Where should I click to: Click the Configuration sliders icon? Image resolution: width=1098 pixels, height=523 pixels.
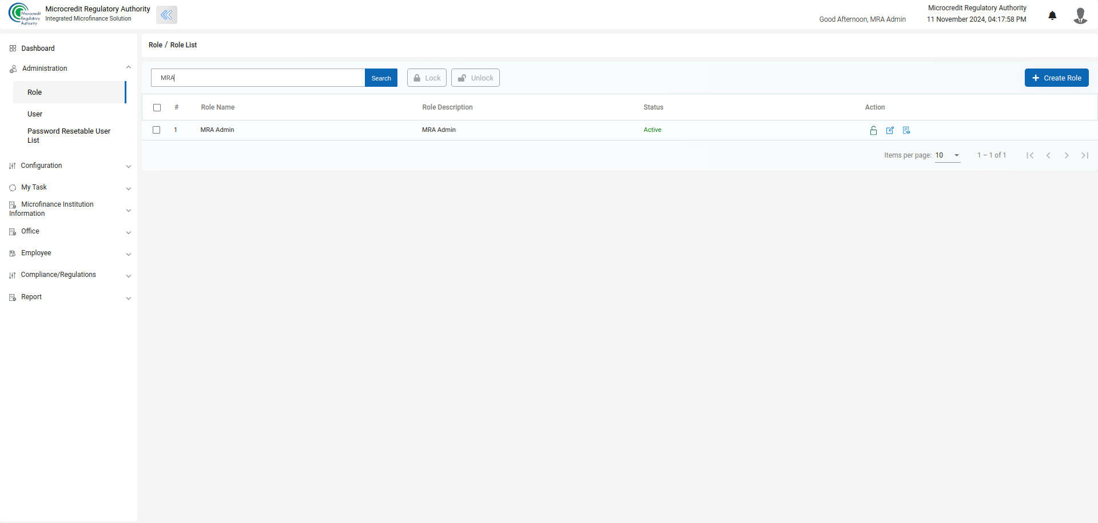pos(13,166)
